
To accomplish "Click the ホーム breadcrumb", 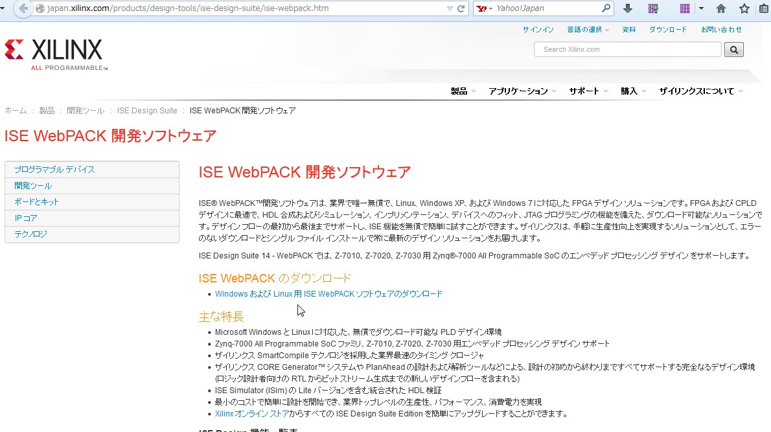I will (16, 111).
